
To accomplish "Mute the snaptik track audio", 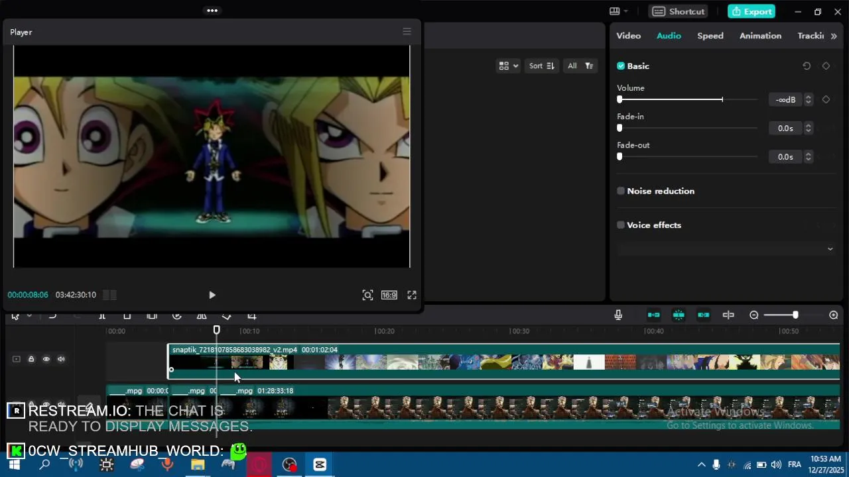I will tap(61, 359).
